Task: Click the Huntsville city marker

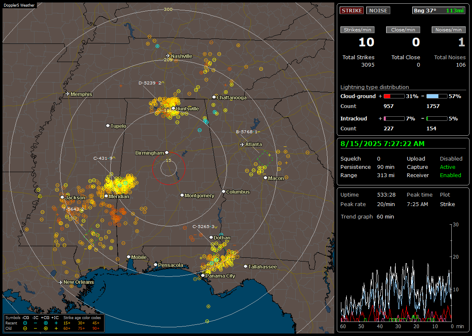Action: 173,108
